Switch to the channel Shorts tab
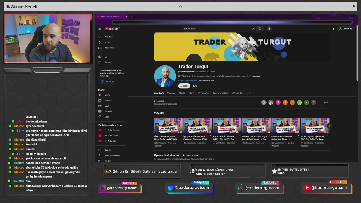 click(182, 93)
